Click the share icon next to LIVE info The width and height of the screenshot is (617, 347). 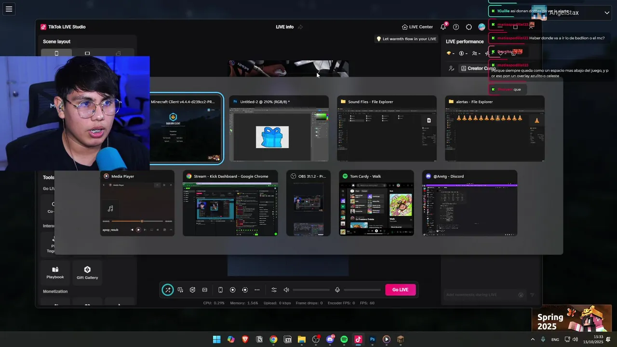[300, 27]
